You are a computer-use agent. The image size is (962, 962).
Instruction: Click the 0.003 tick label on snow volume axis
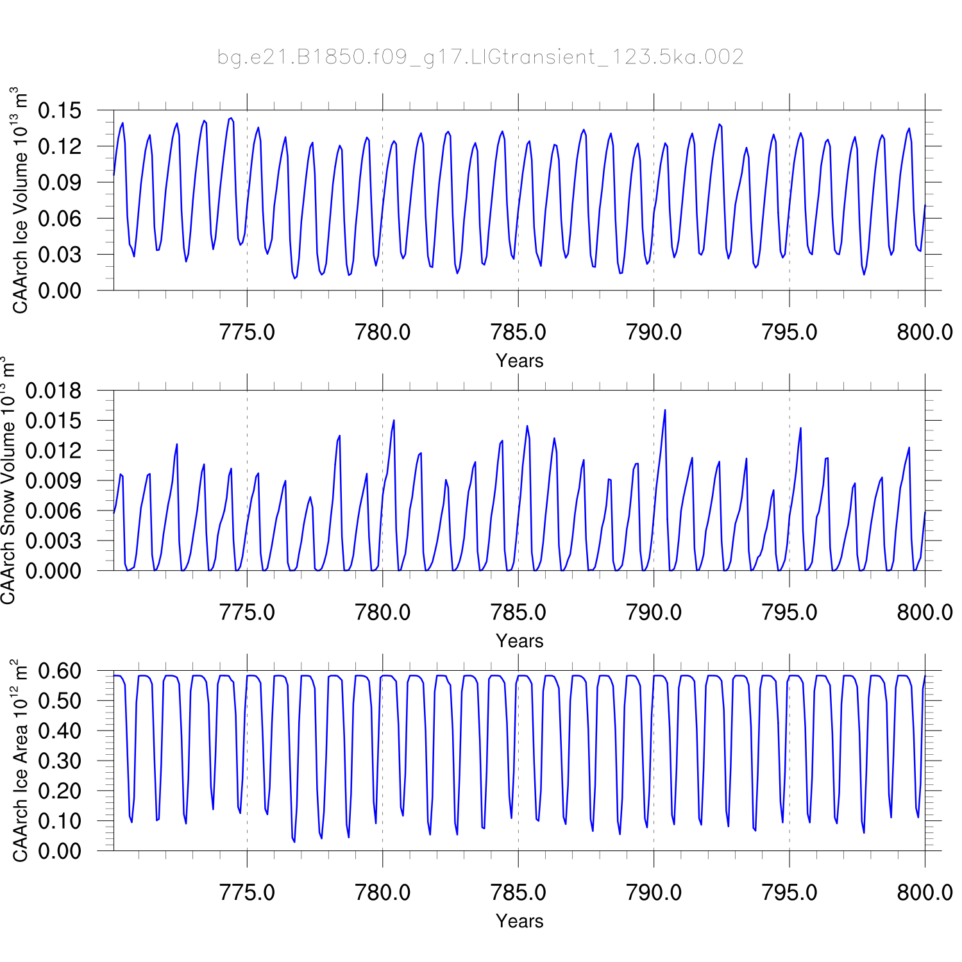pos(53,541)
